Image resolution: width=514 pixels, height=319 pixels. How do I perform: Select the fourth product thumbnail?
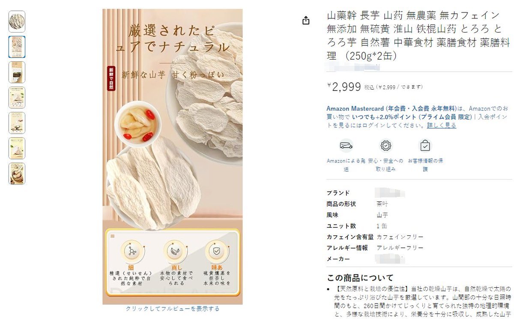click(x=17, y=97)
